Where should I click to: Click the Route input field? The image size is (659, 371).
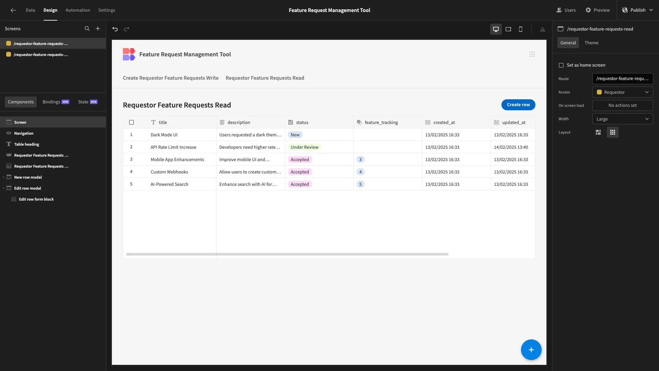(623, 79)
